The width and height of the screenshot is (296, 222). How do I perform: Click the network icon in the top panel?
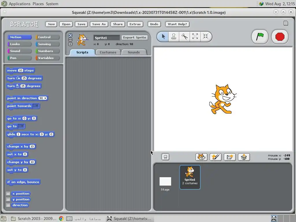click(x=261, y=4)
